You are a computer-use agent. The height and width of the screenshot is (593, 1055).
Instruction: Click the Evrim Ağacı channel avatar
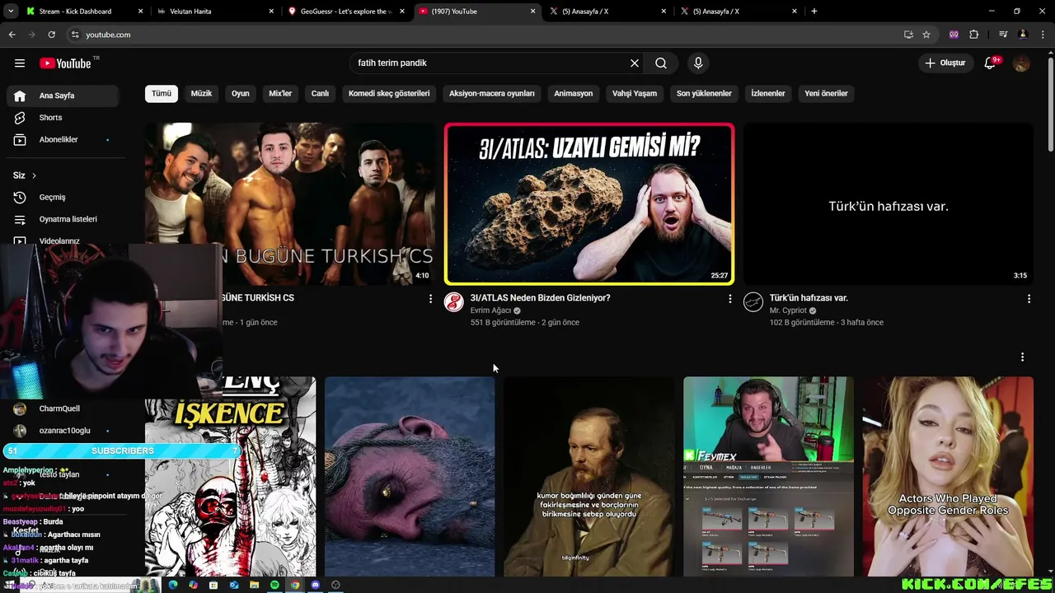pyautogui.click(x=454, y=302)
